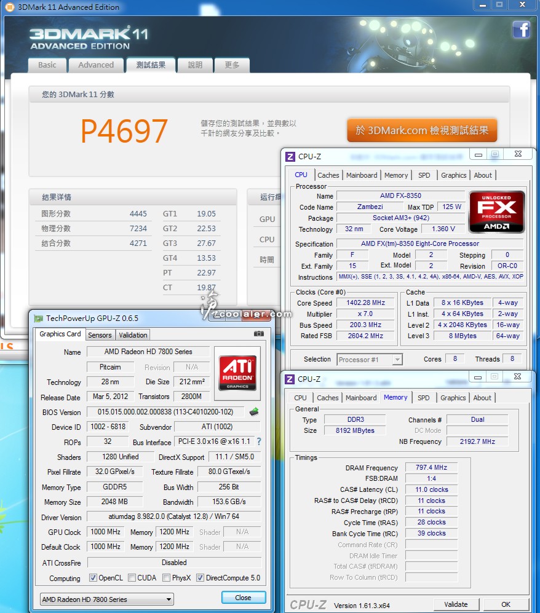Click the Close button in GPU-Z
Screen dimensions: 540x613
[x=243, y=598]
